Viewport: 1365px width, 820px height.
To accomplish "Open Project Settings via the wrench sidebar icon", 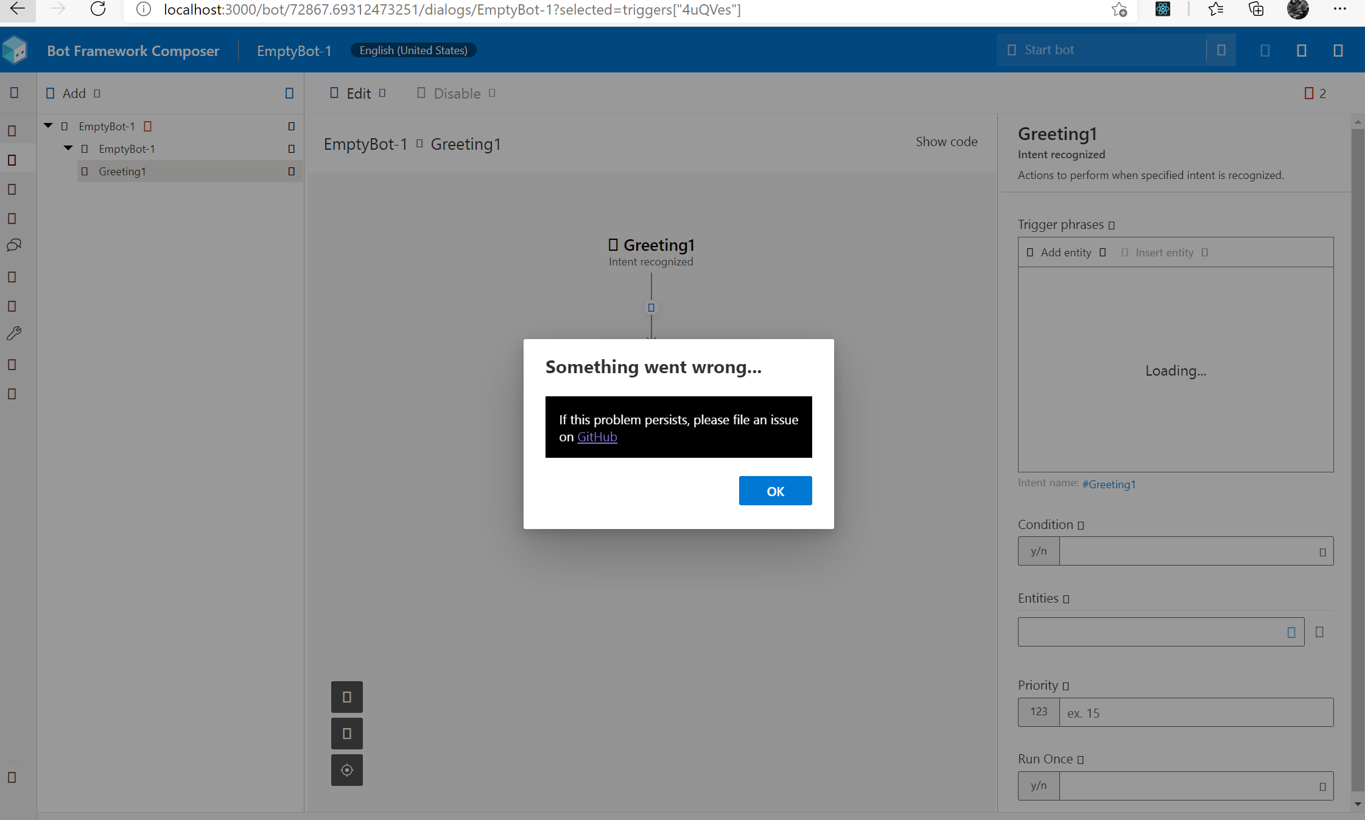I will pos(13,333).
